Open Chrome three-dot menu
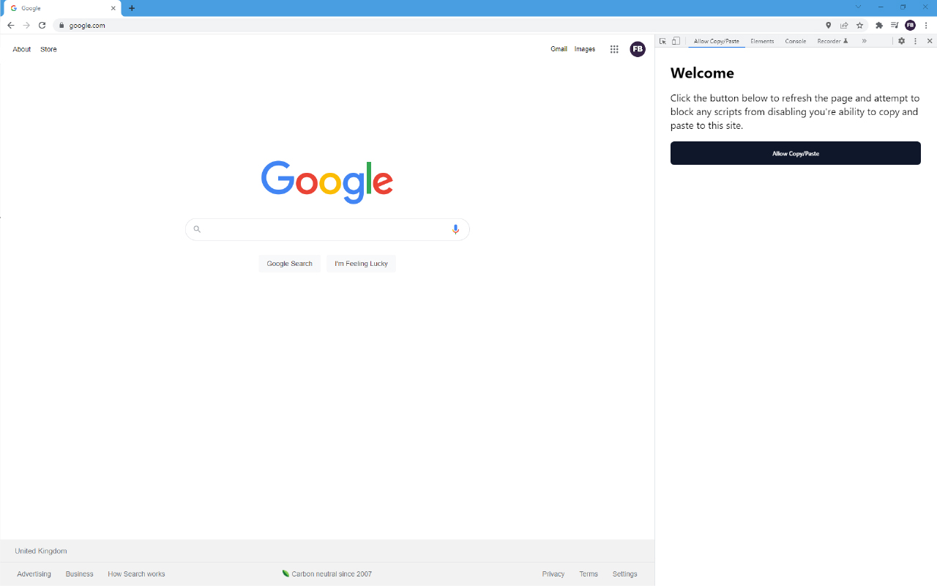 coord(926,25)
